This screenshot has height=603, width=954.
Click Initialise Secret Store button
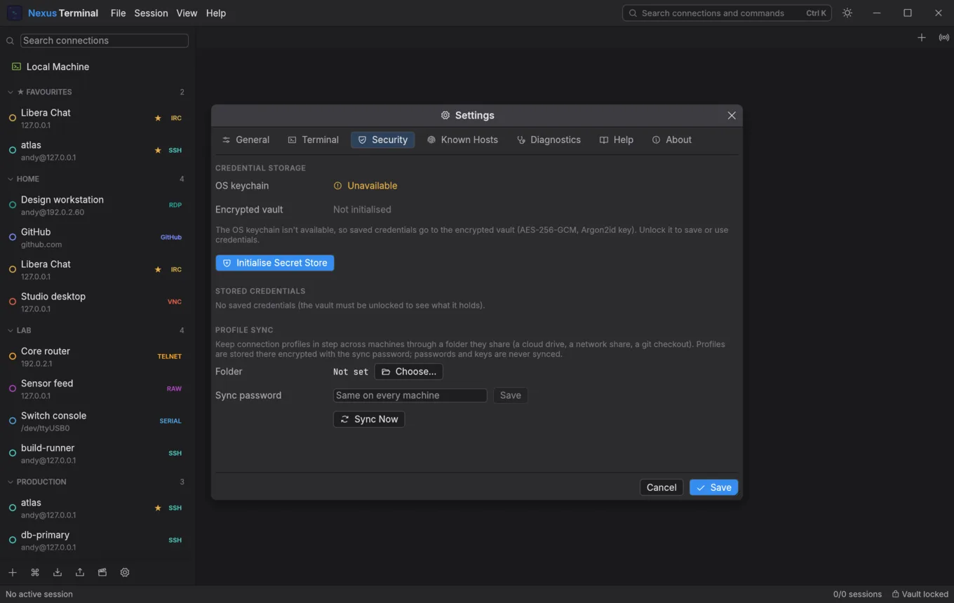(x=275, y=263)
